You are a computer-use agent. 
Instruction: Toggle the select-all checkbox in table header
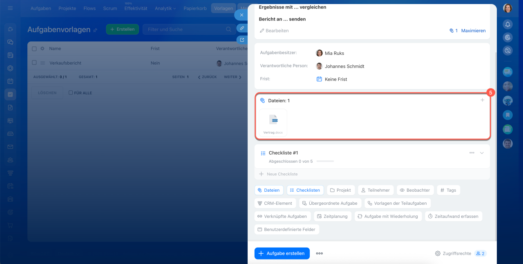pos(34,49)
